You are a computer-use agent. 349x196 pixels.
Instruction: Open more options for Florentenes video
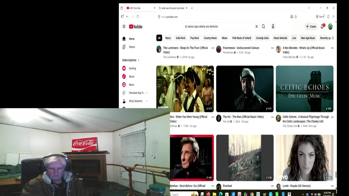click(272, 48)
